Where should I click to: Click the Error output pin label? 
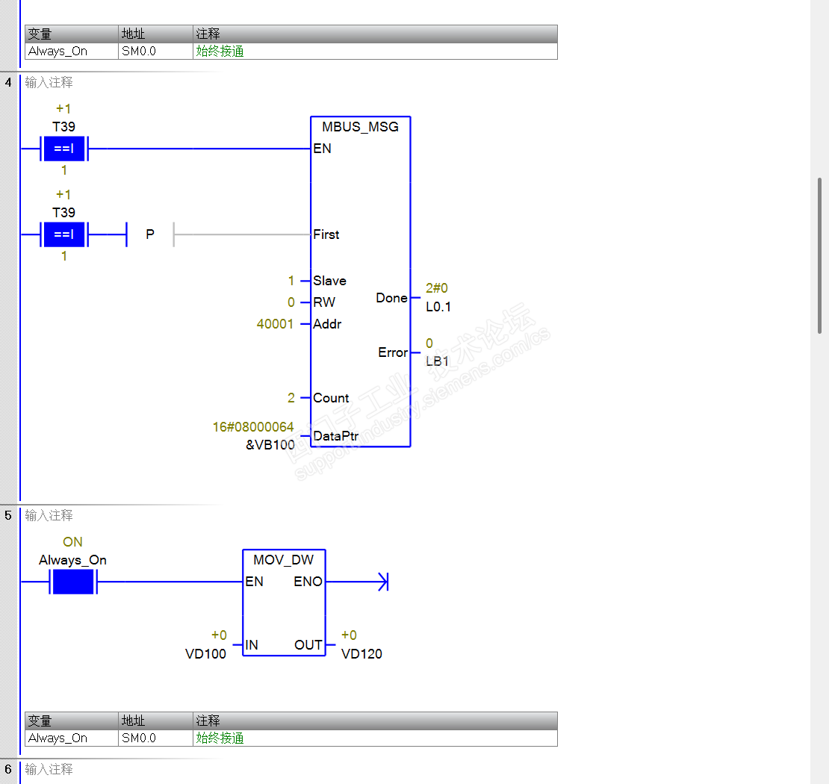[x=393, y=352]
